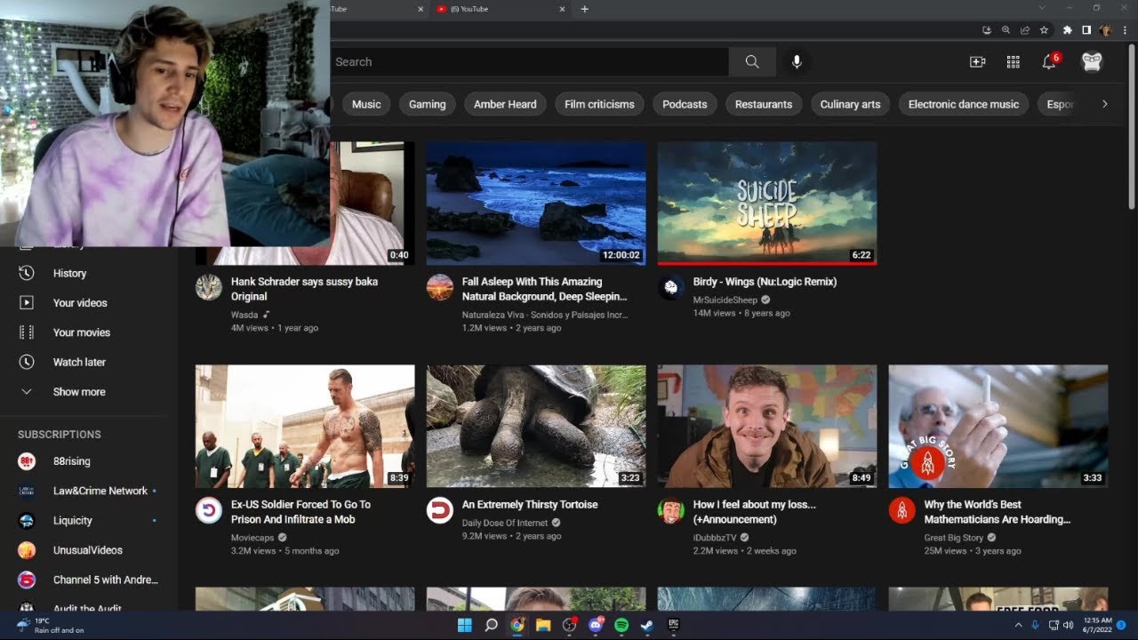1138x640 pixels.
Task: Select the Culinary arts chip
Action: [x=850, y=104]
